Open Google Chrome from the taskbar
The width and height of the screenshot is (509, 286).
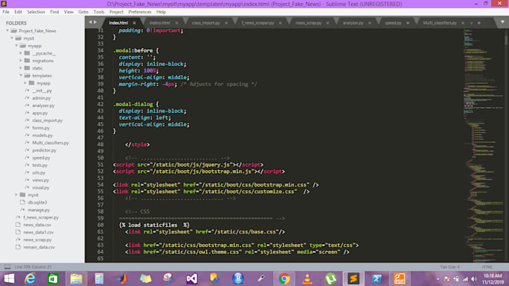284,279
